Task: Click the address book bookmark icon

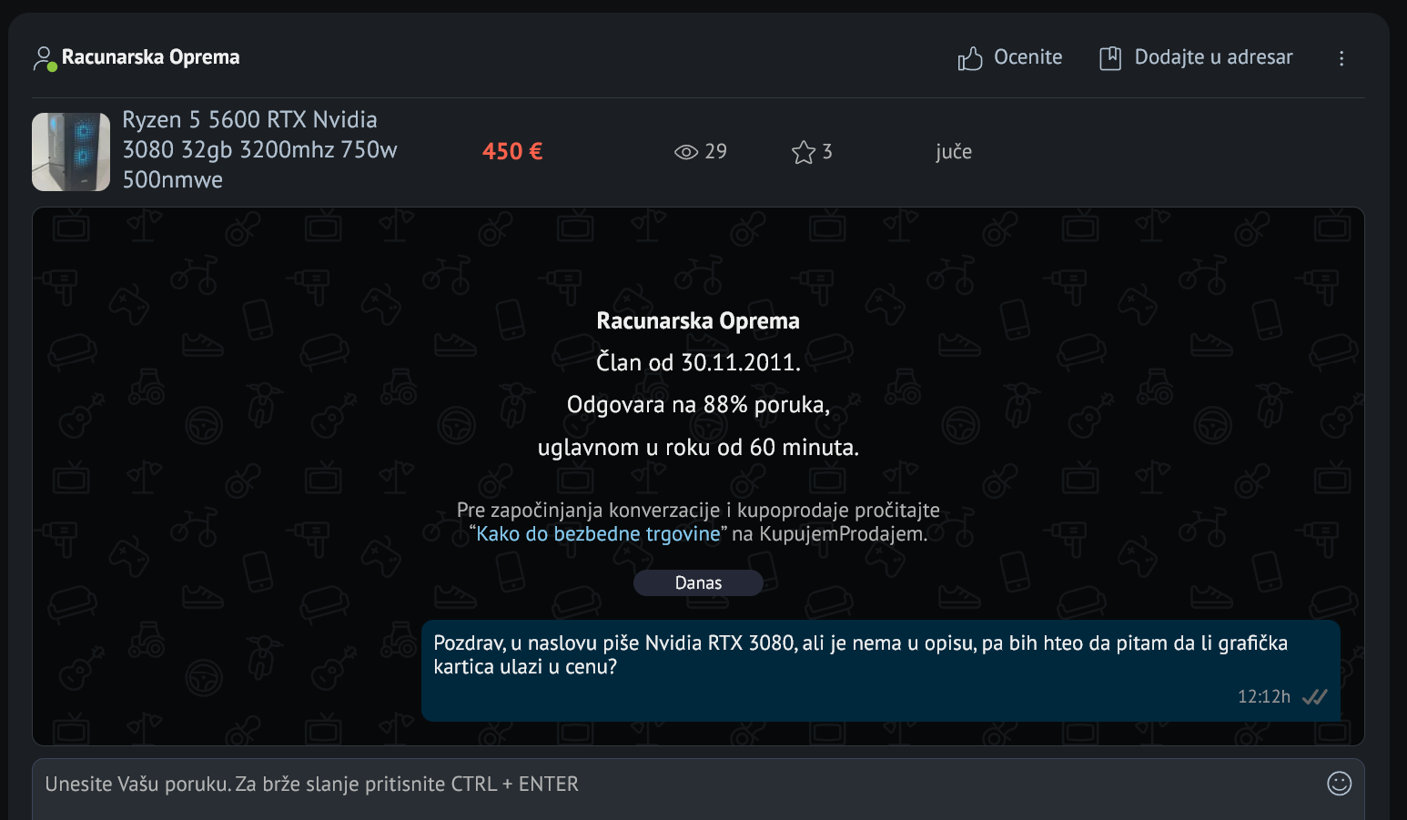Action: coord(1109,58)
